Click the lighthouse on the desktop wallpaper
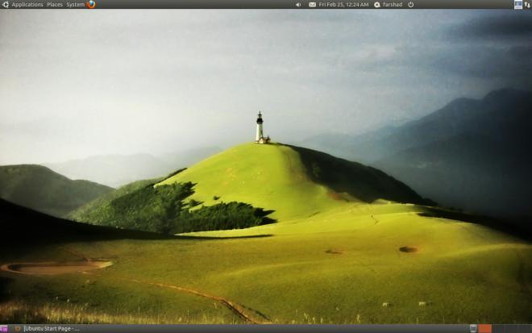 (x=260, y=127)
